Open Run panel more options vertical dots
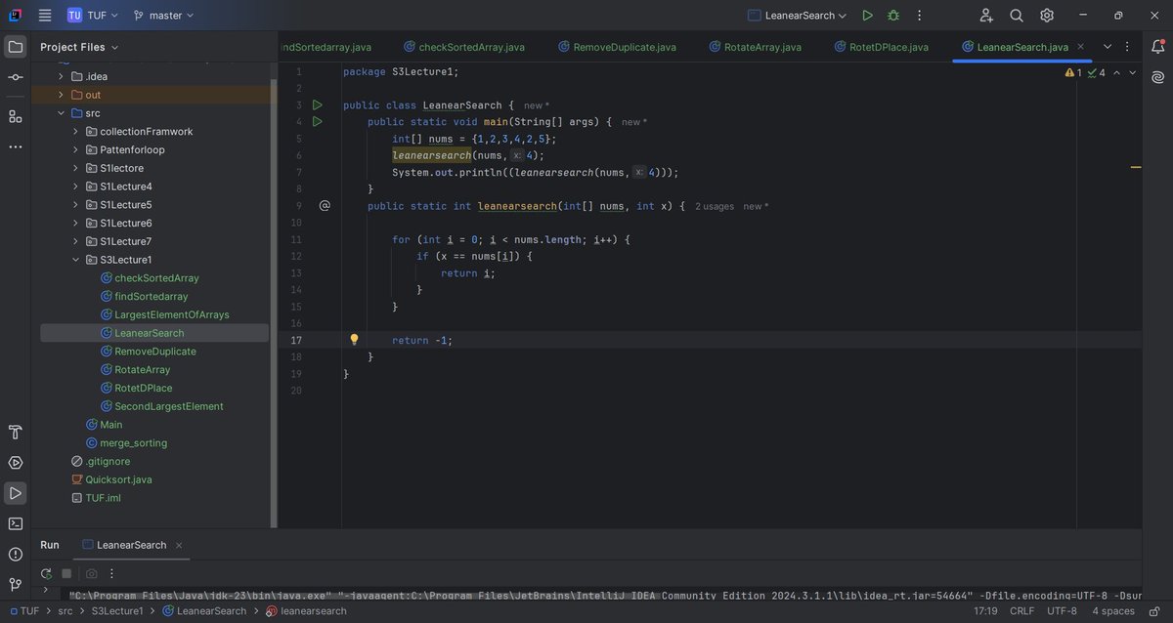Viewport: 1173px width, 623px height. pyautogui.click(x=110, y=574)
